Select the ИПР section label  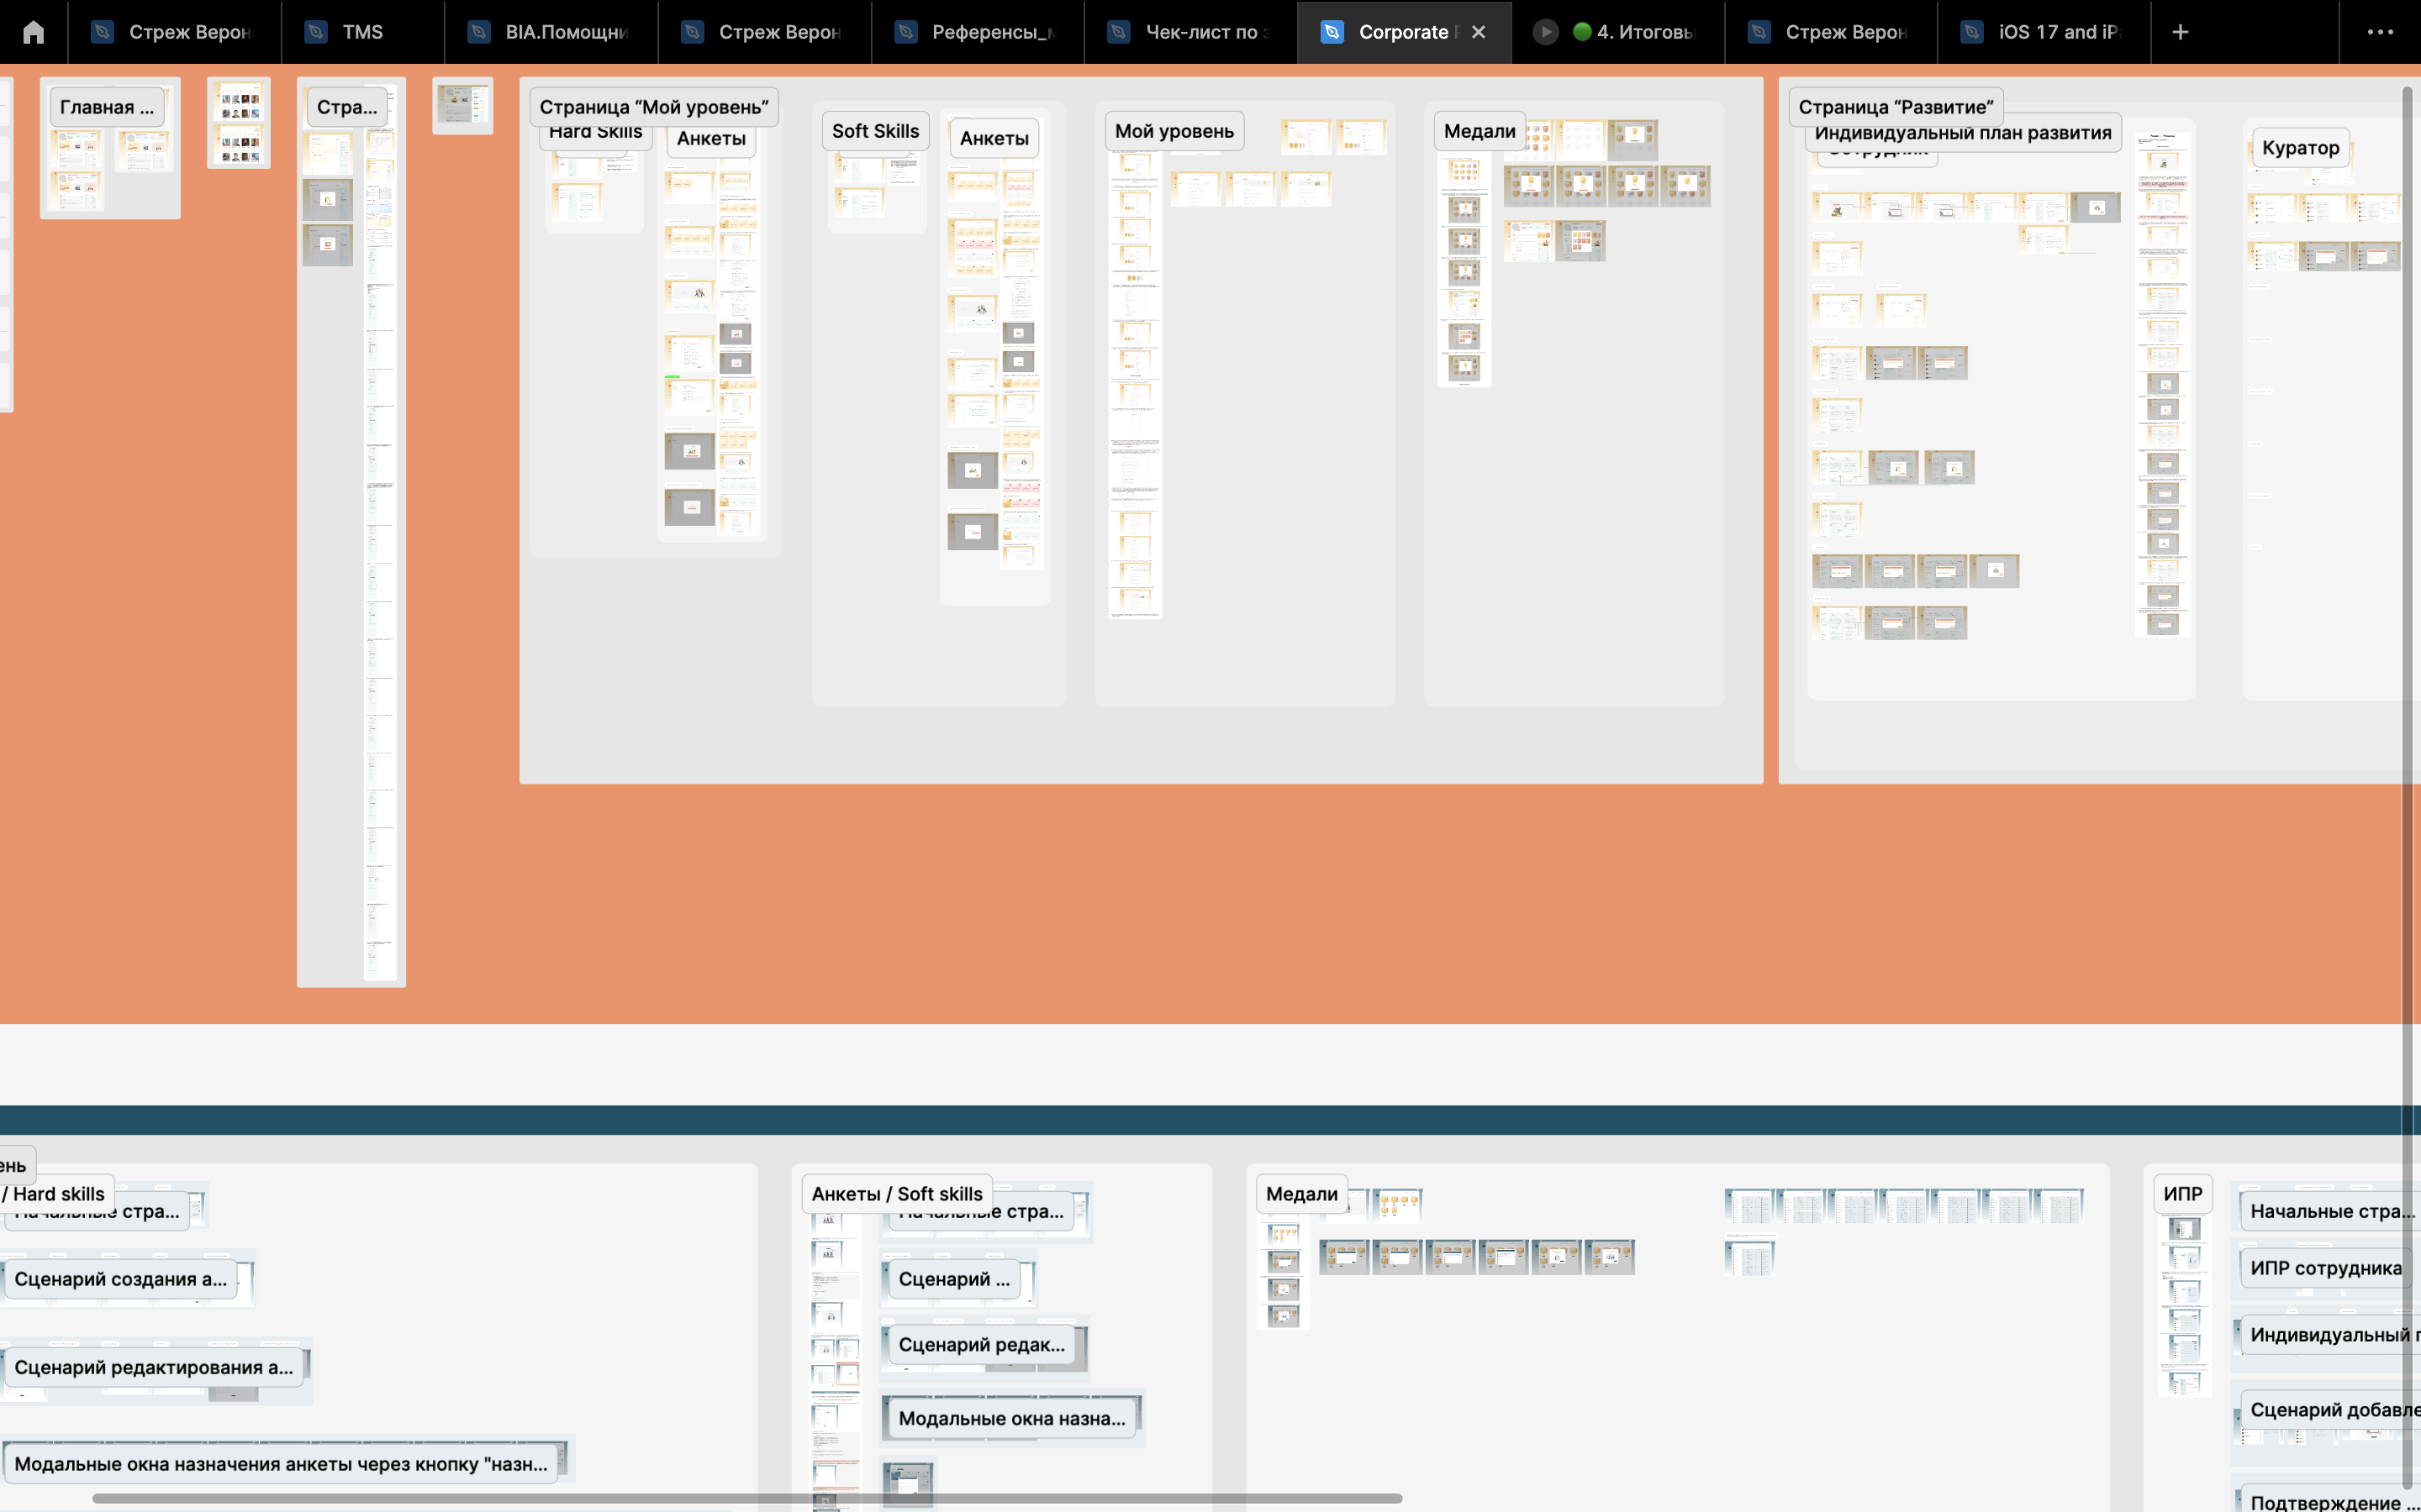2182,1193
